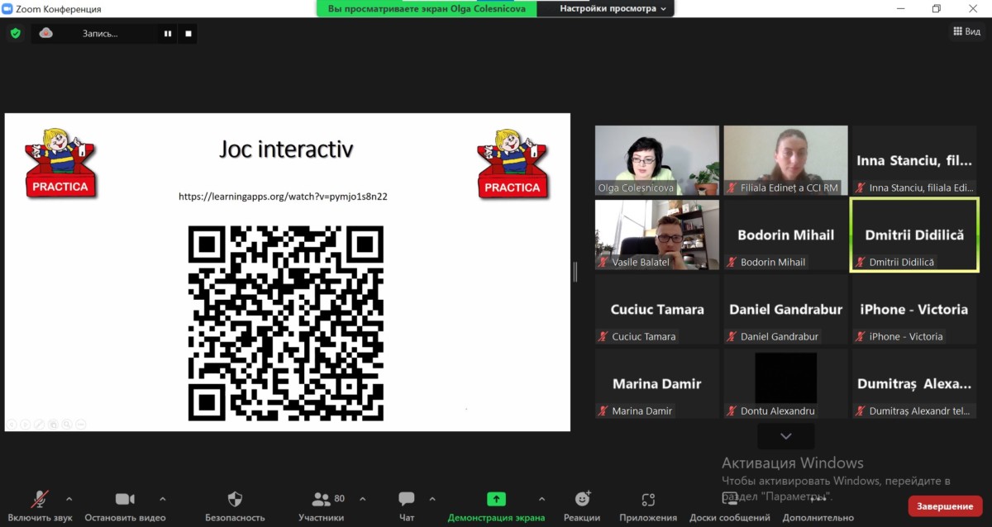Viewport: 992px width, 527px height.
Task: Show next page of participant tiles
Action: point(785,436)
